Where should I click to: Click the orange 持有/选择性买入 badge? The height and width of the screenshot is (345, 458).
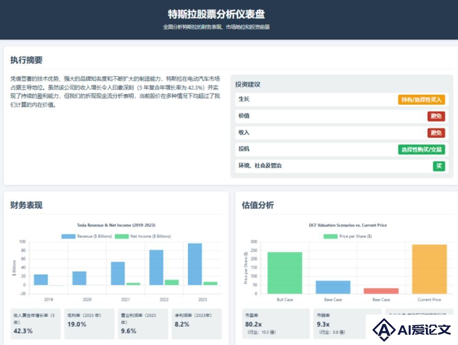coord(421,100)
